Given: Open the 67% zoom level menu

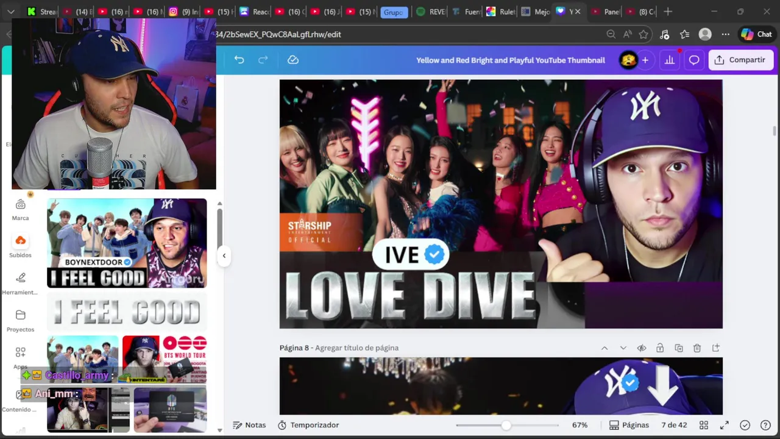Looking at the screenshot, I should (x=580, y=425).
